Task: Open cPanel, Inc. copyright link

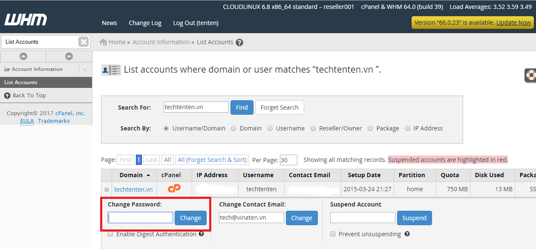Action: tap(70, 113)
